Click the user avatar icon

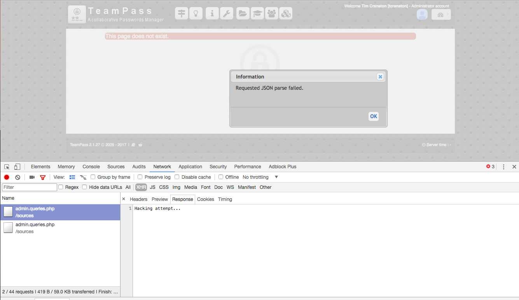pyautogui.click(x=422, y=15)
